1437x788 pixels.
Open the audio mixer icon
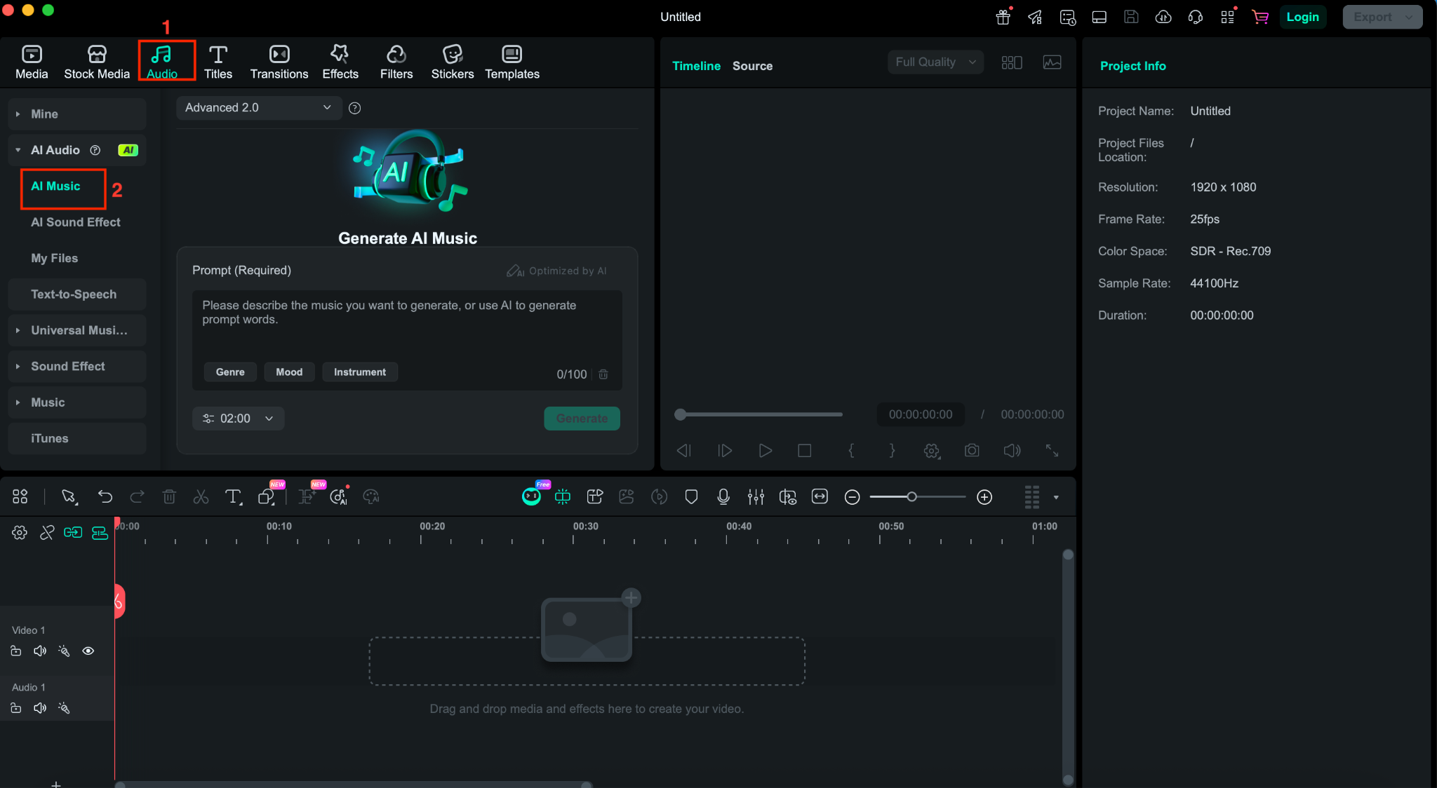coord(756,497)
